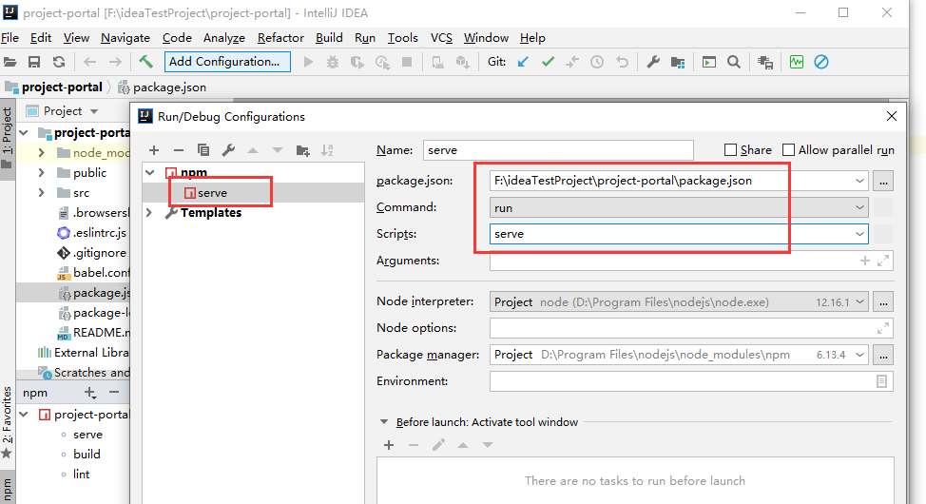This screenshot has height=504, width=926.
Task: Click the Name input field
Action: tap(558, 150)
